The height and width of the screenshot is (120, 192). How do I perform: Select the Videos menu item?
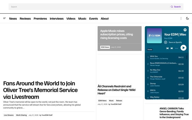(71, 19)
